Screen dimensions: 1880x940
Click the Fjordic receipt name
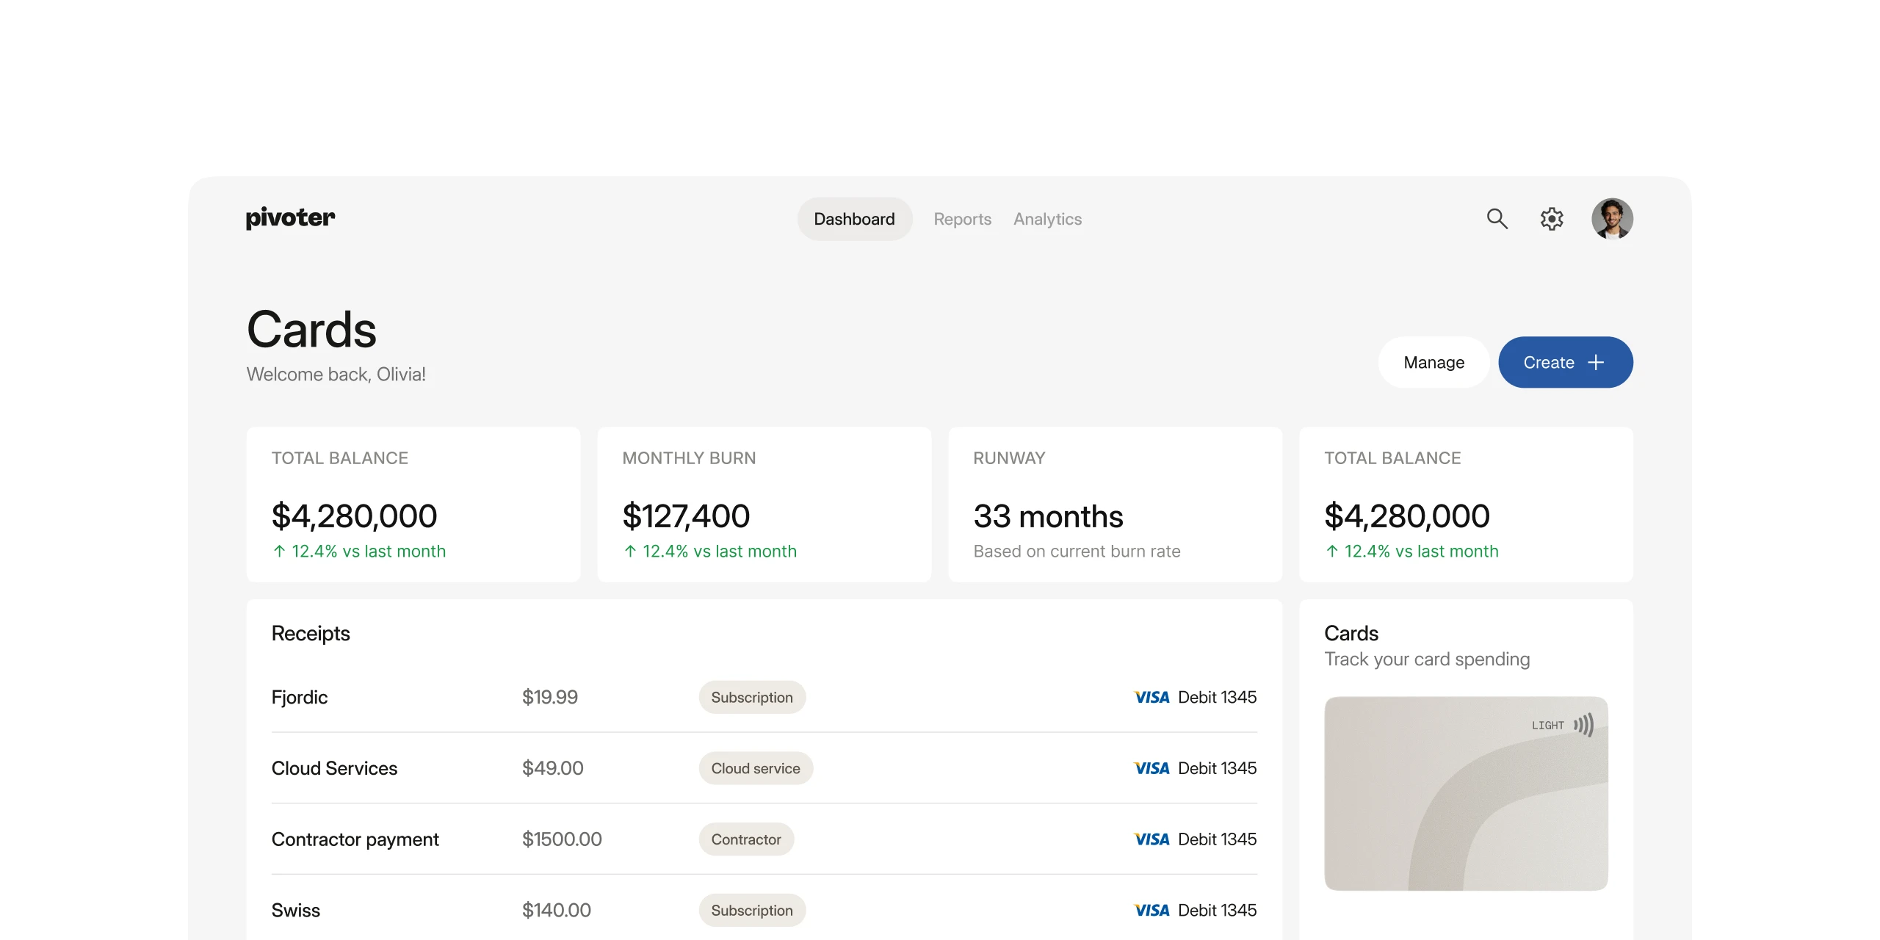click(300, 698)
